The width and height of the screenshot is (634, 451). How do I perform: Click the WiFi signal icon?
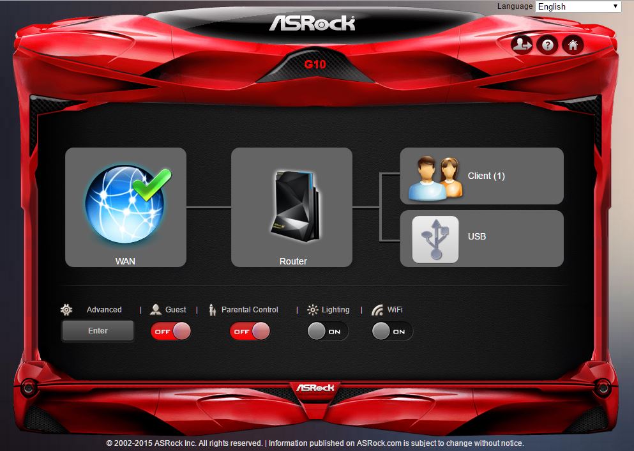click(377, 310)
